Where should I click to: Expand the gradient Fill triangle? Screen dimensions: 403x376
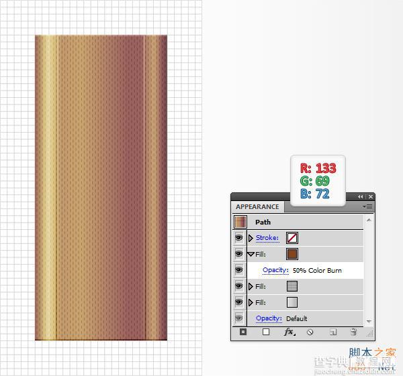[251, 302]
